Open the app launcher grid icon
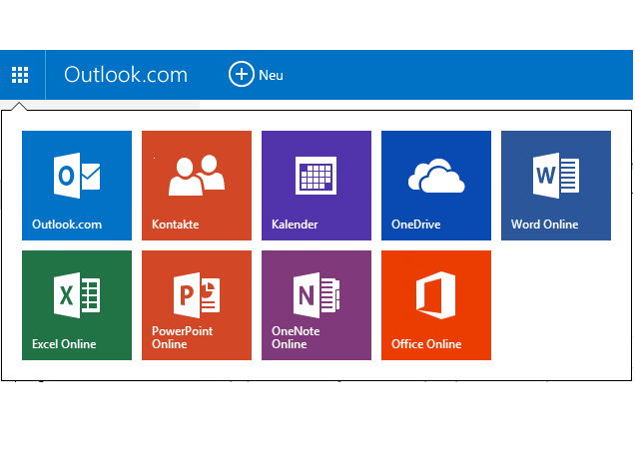The width and height of the screenshot is (635, 457). tap(20, 75)
